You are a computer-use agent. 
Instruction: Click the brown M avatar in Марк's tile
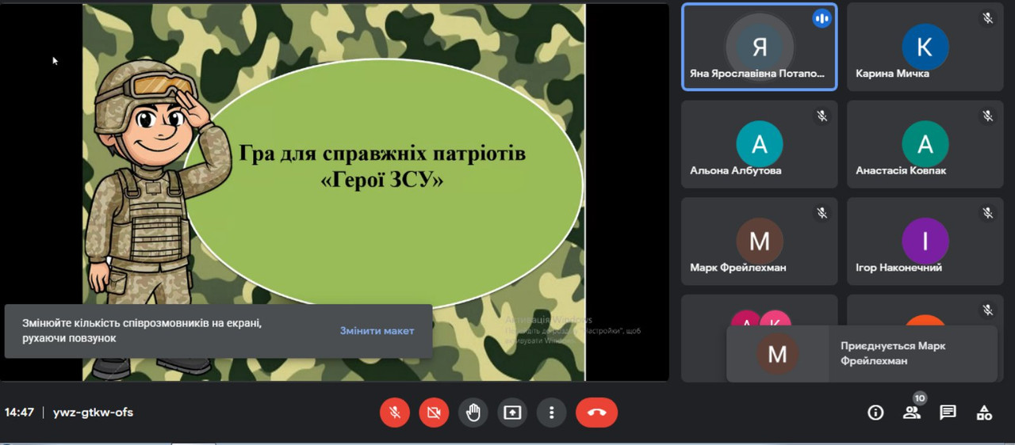click(x=760, y=241)
